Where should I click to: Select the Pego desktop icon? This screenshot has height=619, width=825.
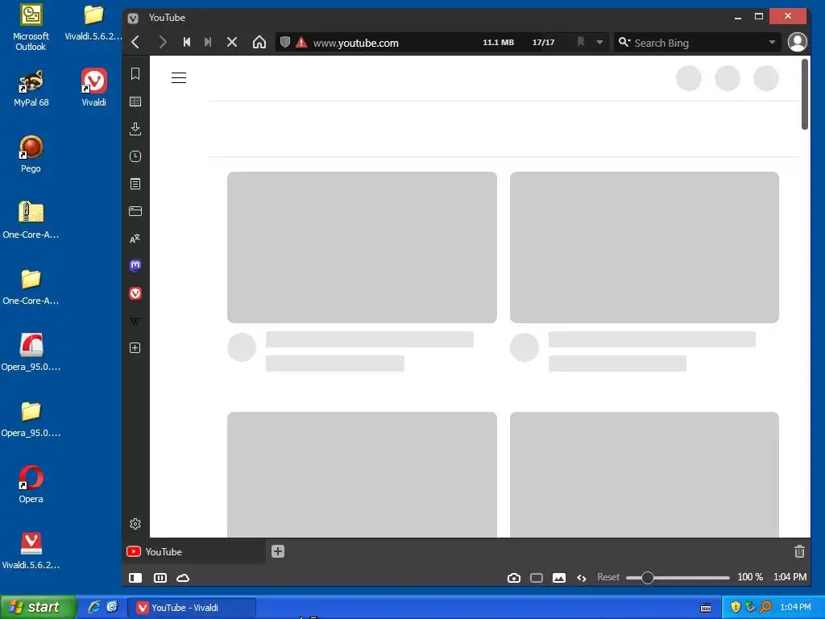coord(31,154)
